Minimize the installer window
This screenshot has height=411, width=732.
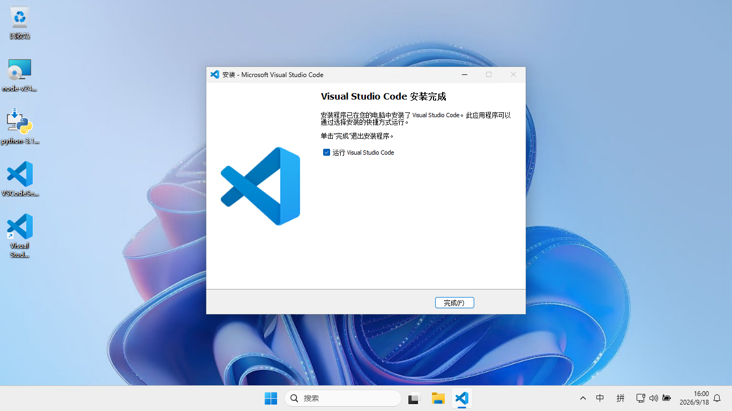[464, 74]
